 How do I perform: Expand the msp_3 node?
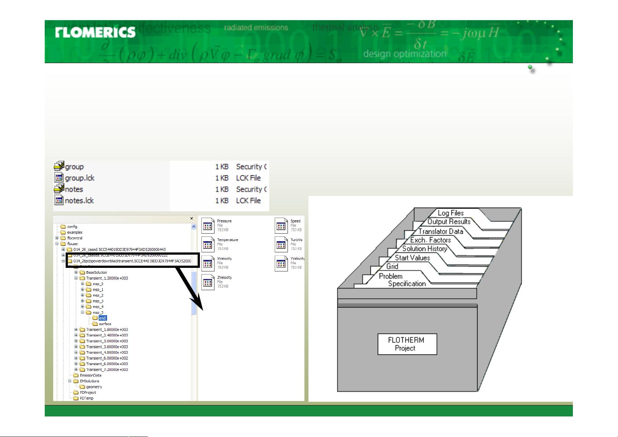[x=83, y=301]
